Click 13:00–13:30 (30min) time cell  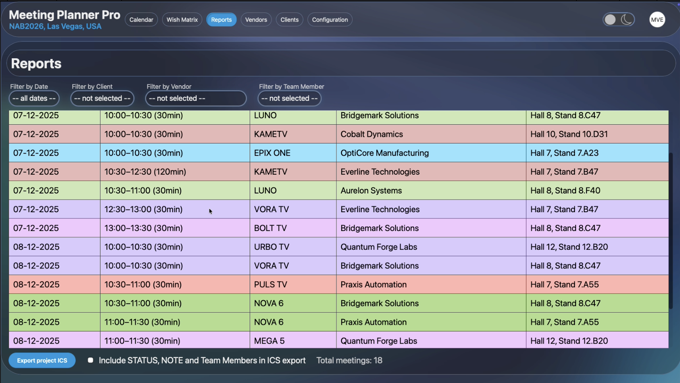[175, 228]
